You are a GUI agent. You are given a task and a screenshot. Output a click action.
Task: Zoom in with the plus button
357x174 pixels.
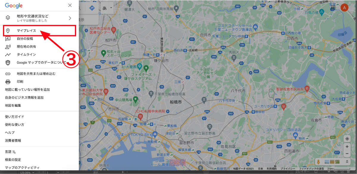click(x=347, y=147)
